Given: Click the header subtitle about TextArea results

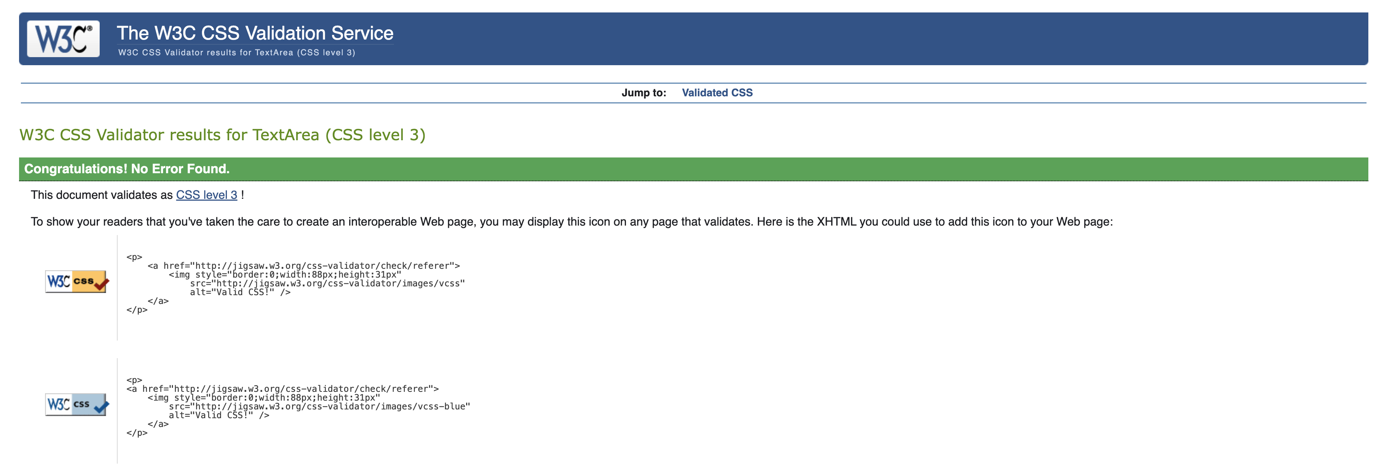Looking at the screenshot, I should point(236,53).
